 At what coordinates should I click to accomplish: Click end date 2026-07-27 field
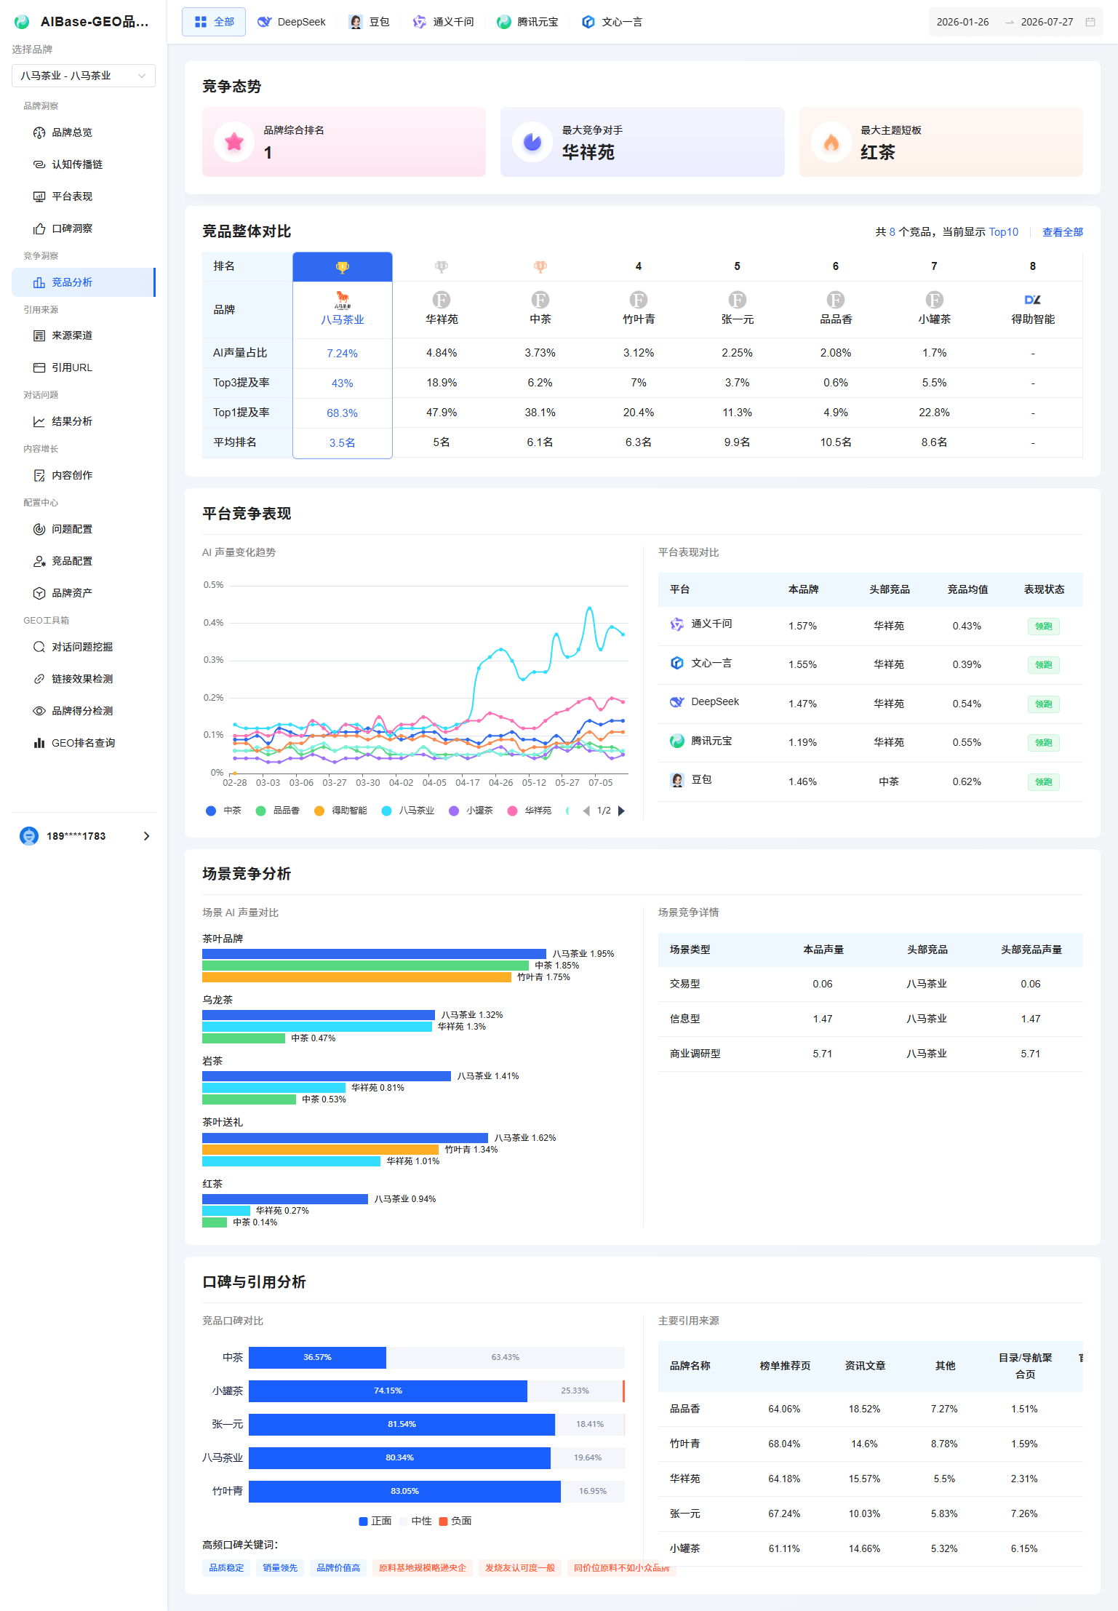1047,22
